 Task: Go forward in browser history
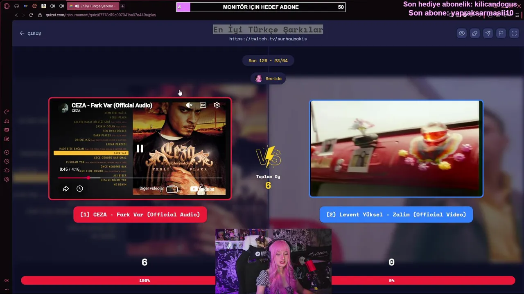[x=23, y=15]
